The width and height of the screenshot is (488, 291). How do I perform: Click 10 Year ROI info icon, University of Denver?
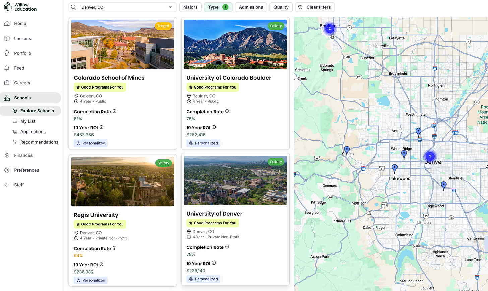[214, 263]
